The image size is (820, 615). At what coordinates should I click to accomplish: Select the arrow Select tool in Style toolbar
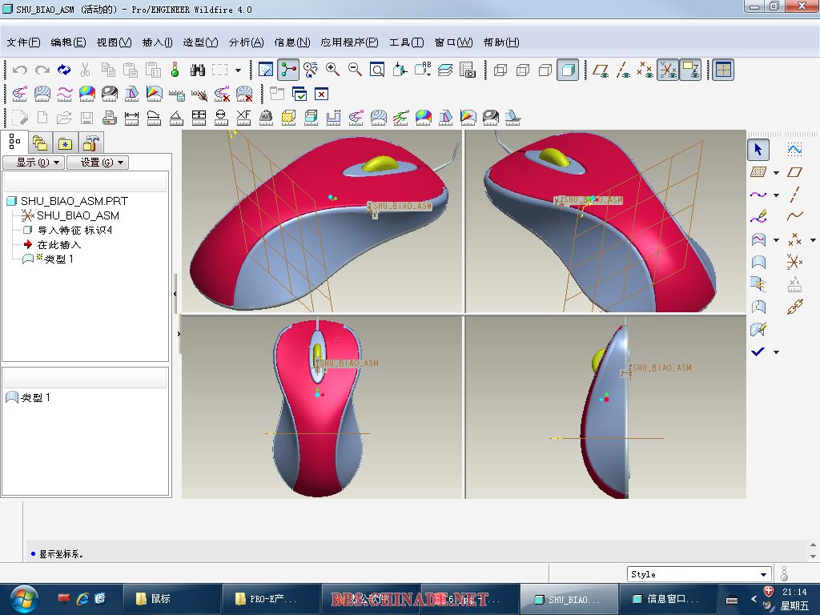coord(758,150)
